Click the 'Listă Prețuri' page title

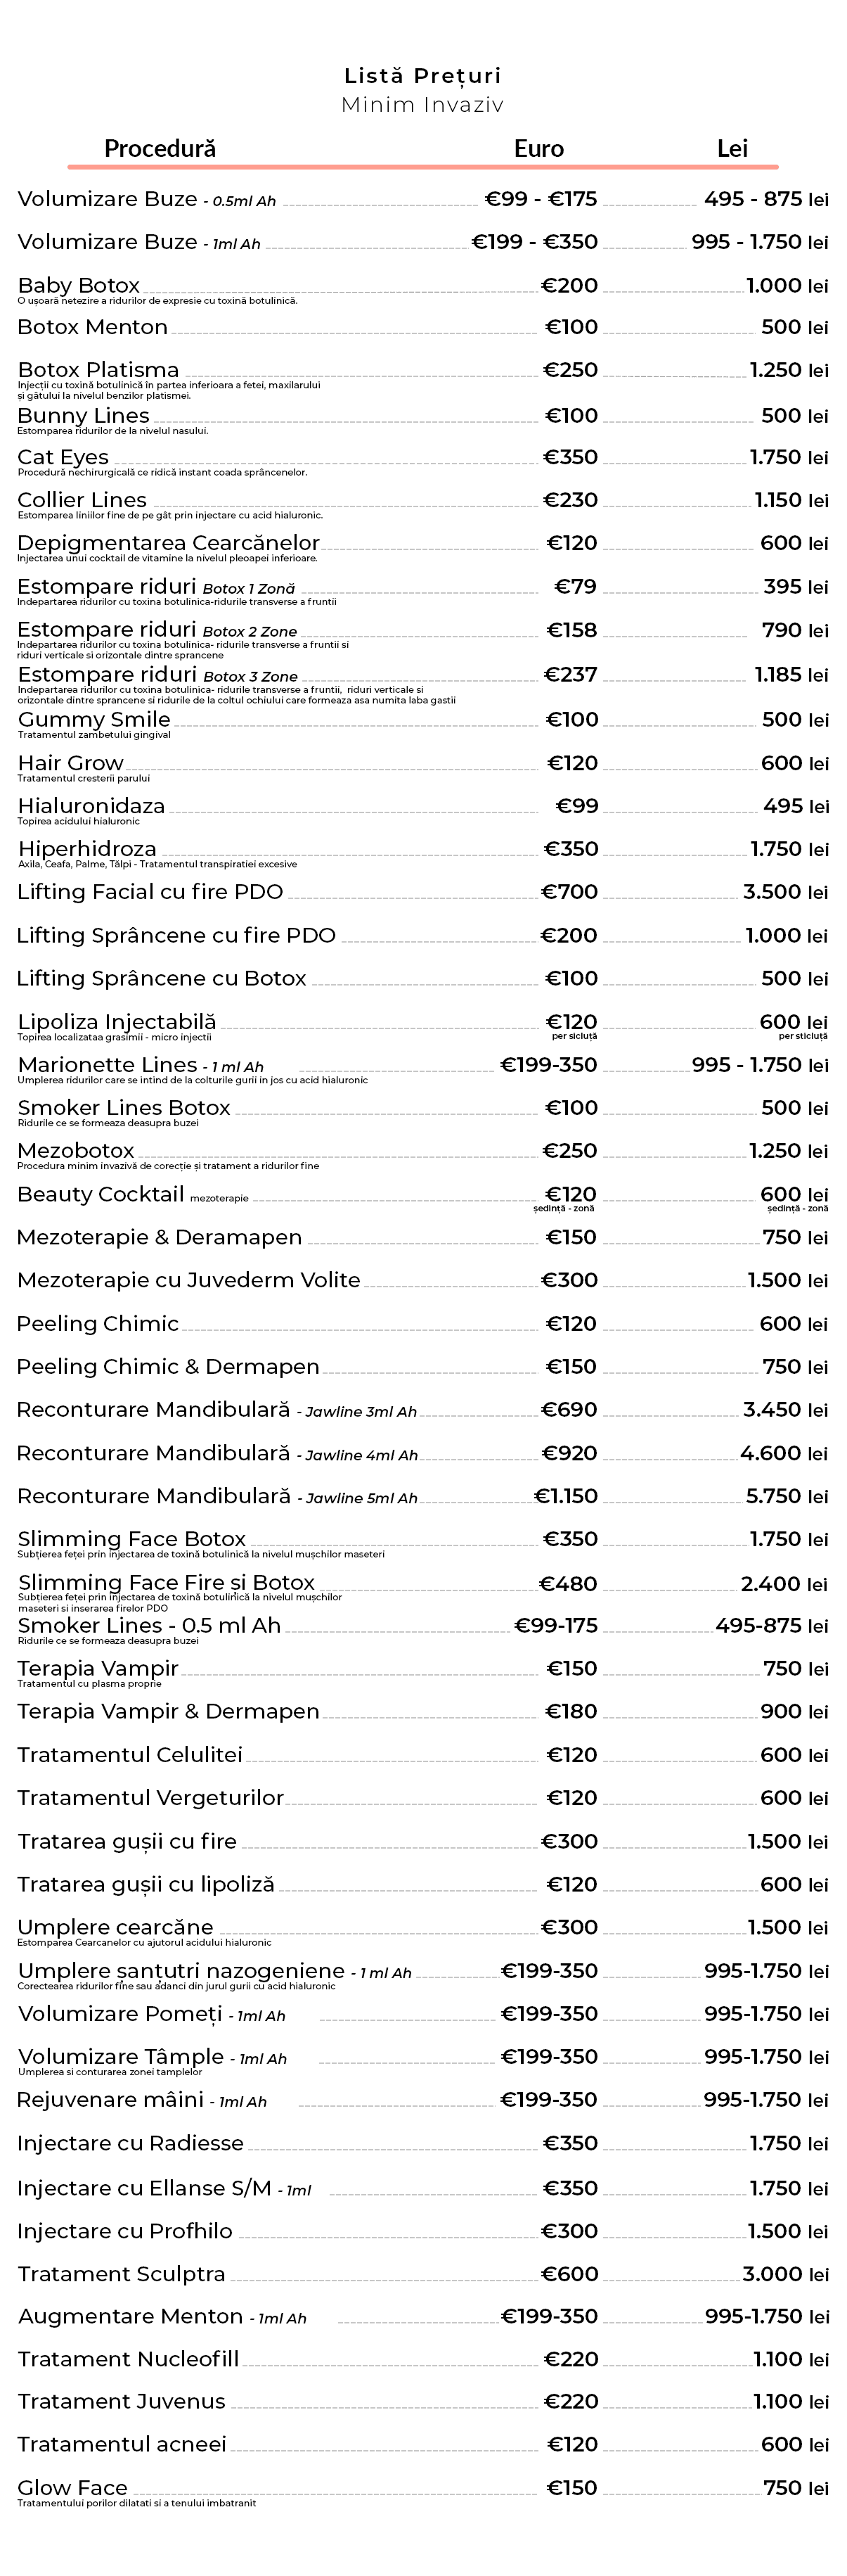coord(422,76)
